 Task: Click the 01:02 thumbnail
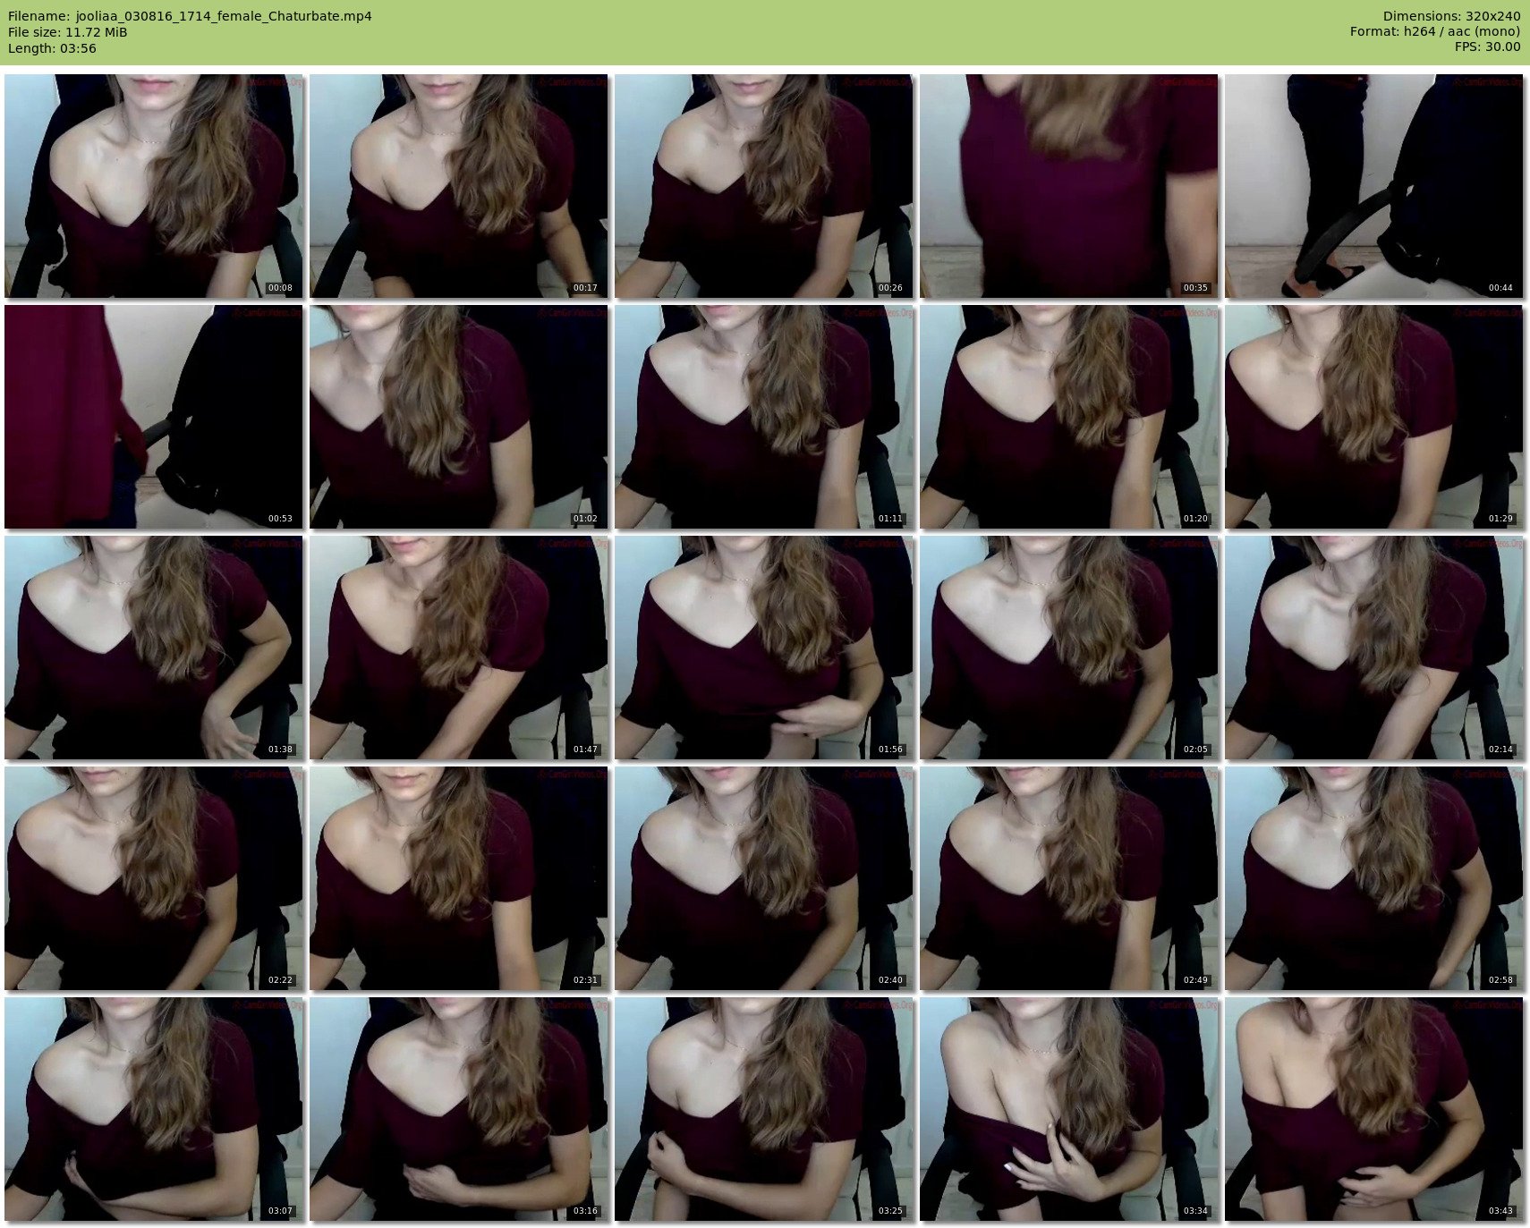point(459,417)
